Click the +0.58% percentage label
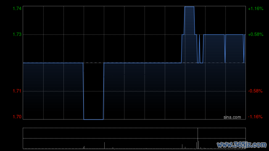The height and width of the screenshot is (151, 269). pyautogui.click(x=256, y=34)
